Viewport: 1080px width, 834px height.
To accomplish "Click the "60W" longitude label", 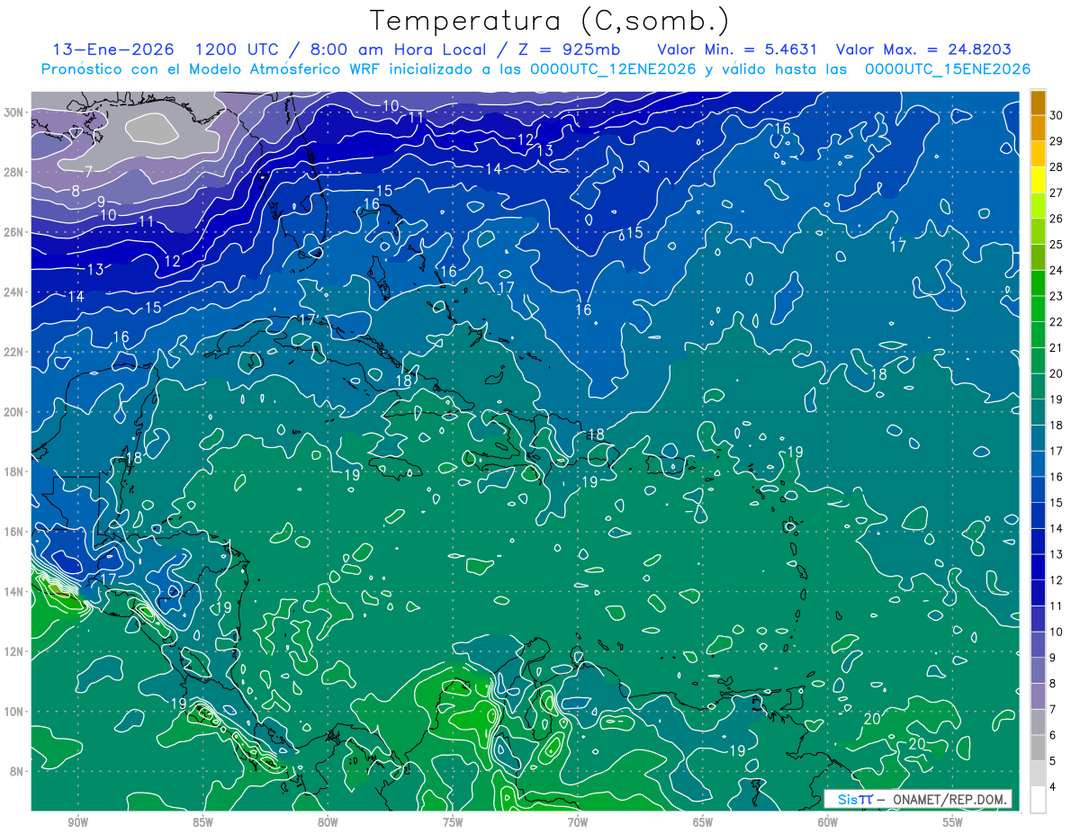I will (x=828, y=821).
